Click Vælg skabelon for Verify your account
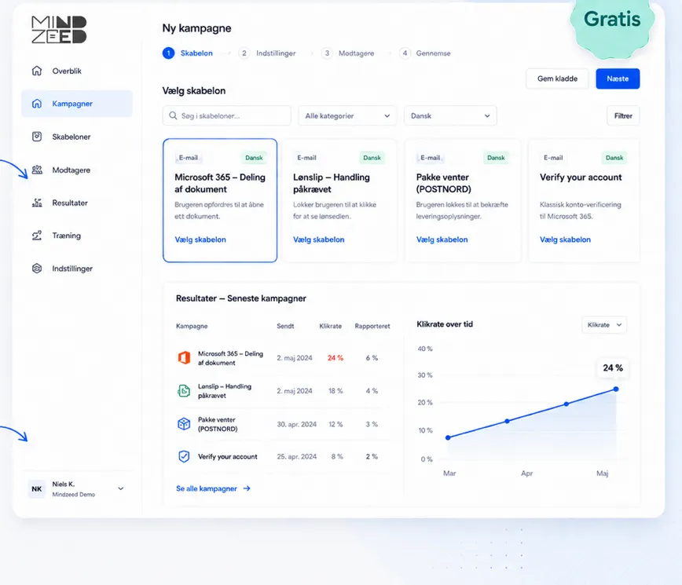This screenshot has width=682, height=585. tap(565, 239)
